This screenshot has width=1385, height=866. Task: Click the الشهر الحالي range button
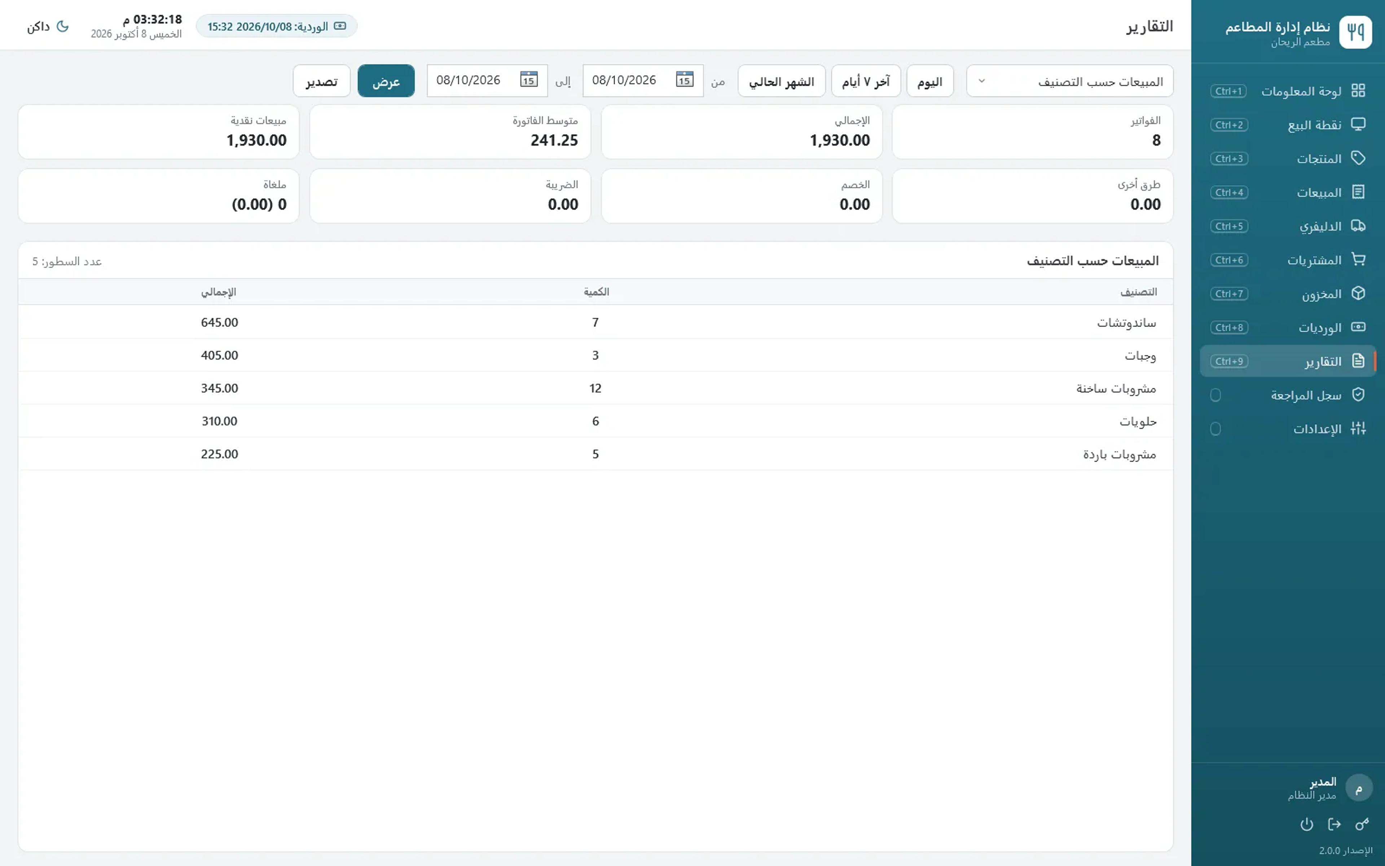tap(782, 81)
